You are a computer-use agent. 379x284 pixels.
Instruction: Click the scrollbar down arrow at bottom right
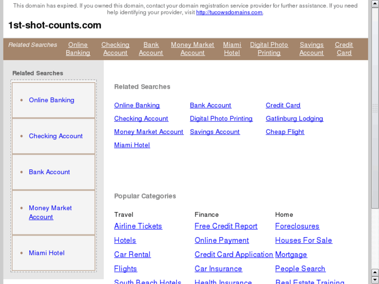click(x=375, y=280)
